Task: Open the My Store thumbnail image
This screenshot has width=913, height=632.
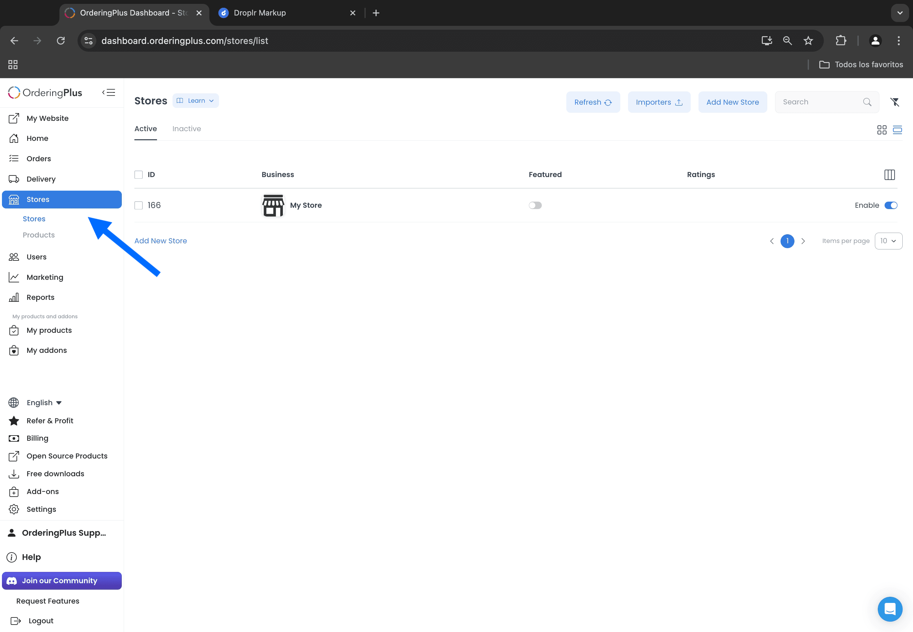Action: pyautogui.click(x=273, y=205)
